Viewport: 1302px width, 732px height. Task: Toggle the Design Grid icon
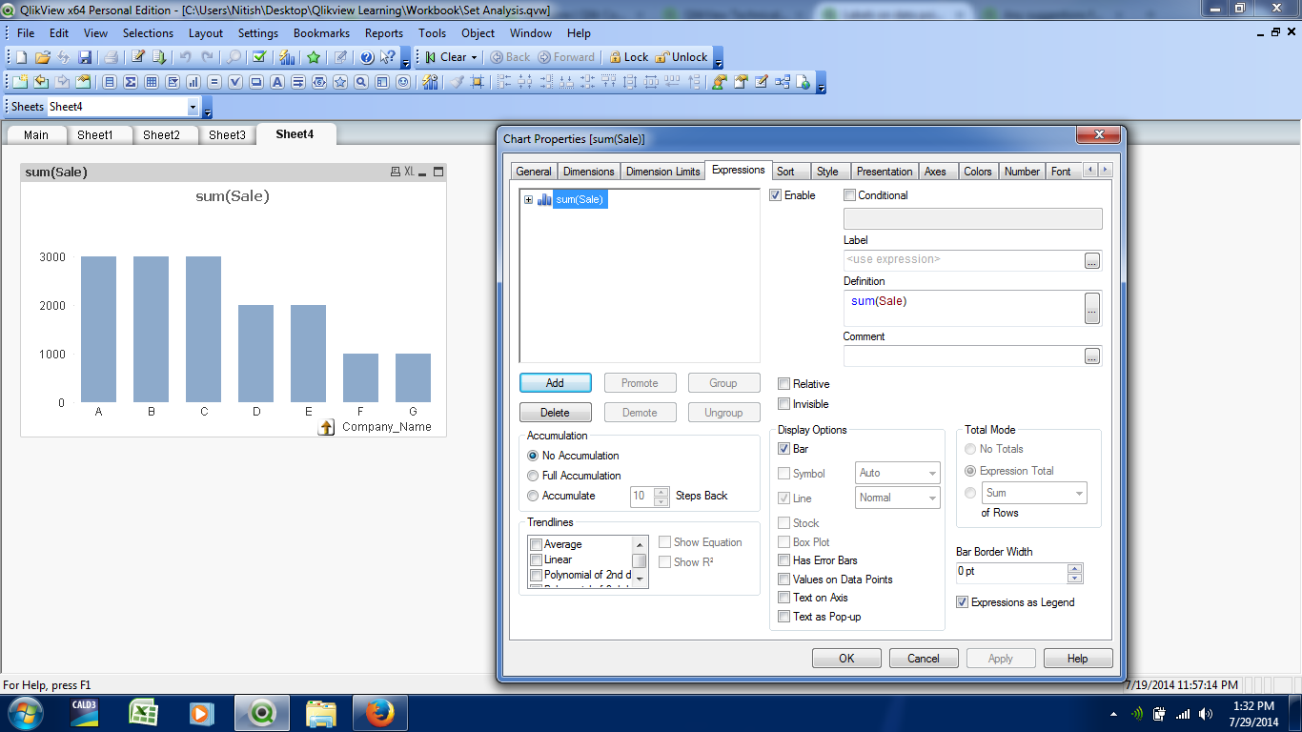click(477, 81)
